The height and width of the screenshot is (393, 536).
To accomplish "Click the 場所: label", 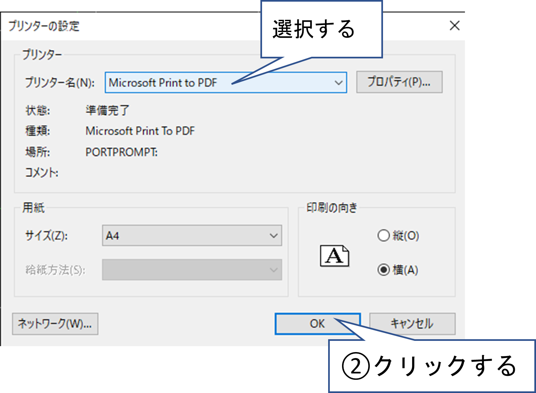I will (x=38, y=152).
